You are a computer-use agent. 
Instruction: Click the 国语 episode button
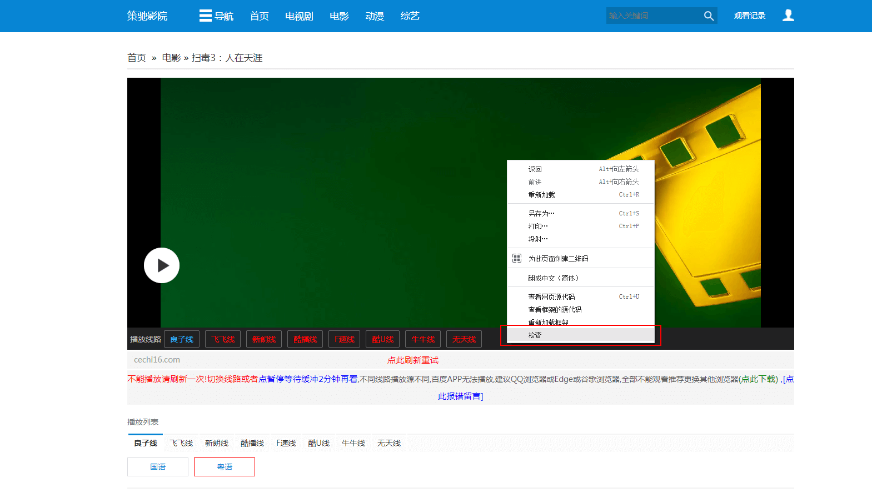(158, 467)
